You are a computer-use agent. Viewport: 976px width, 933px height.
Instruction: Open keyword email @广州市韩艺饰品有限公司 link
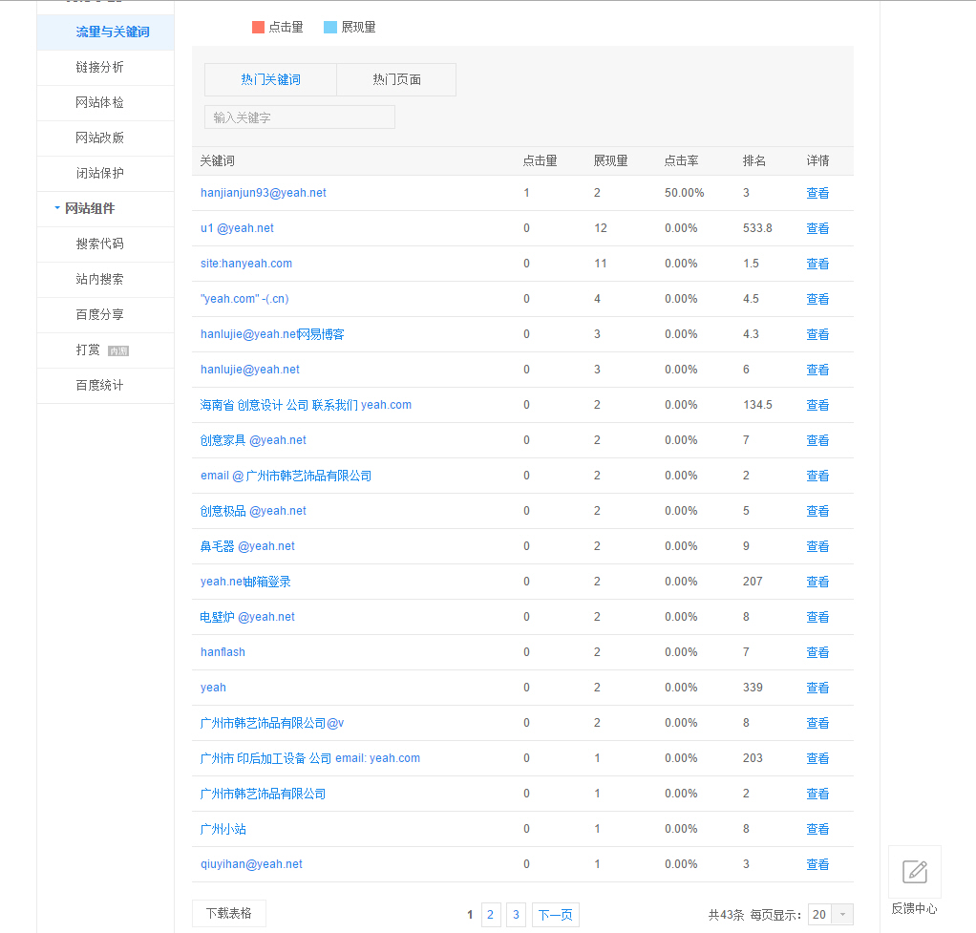tap(286, 476)
